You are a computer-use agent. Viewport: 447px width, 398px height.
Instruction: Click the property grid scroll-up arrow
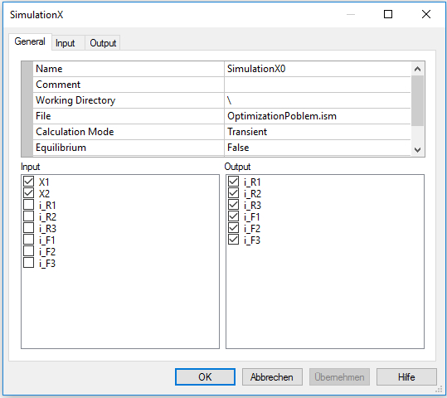[418, 69]
